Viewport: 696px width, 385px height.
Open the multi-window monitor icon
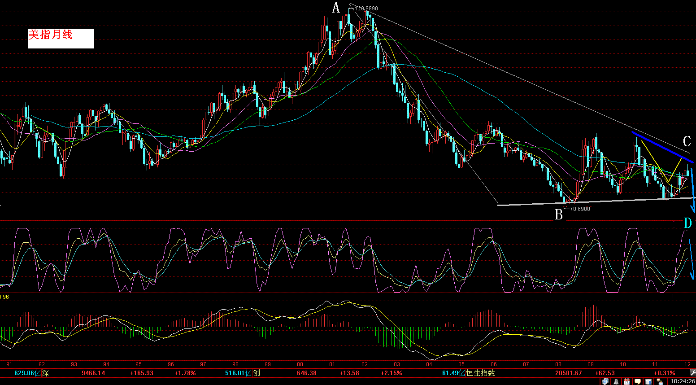click(605, 381)
